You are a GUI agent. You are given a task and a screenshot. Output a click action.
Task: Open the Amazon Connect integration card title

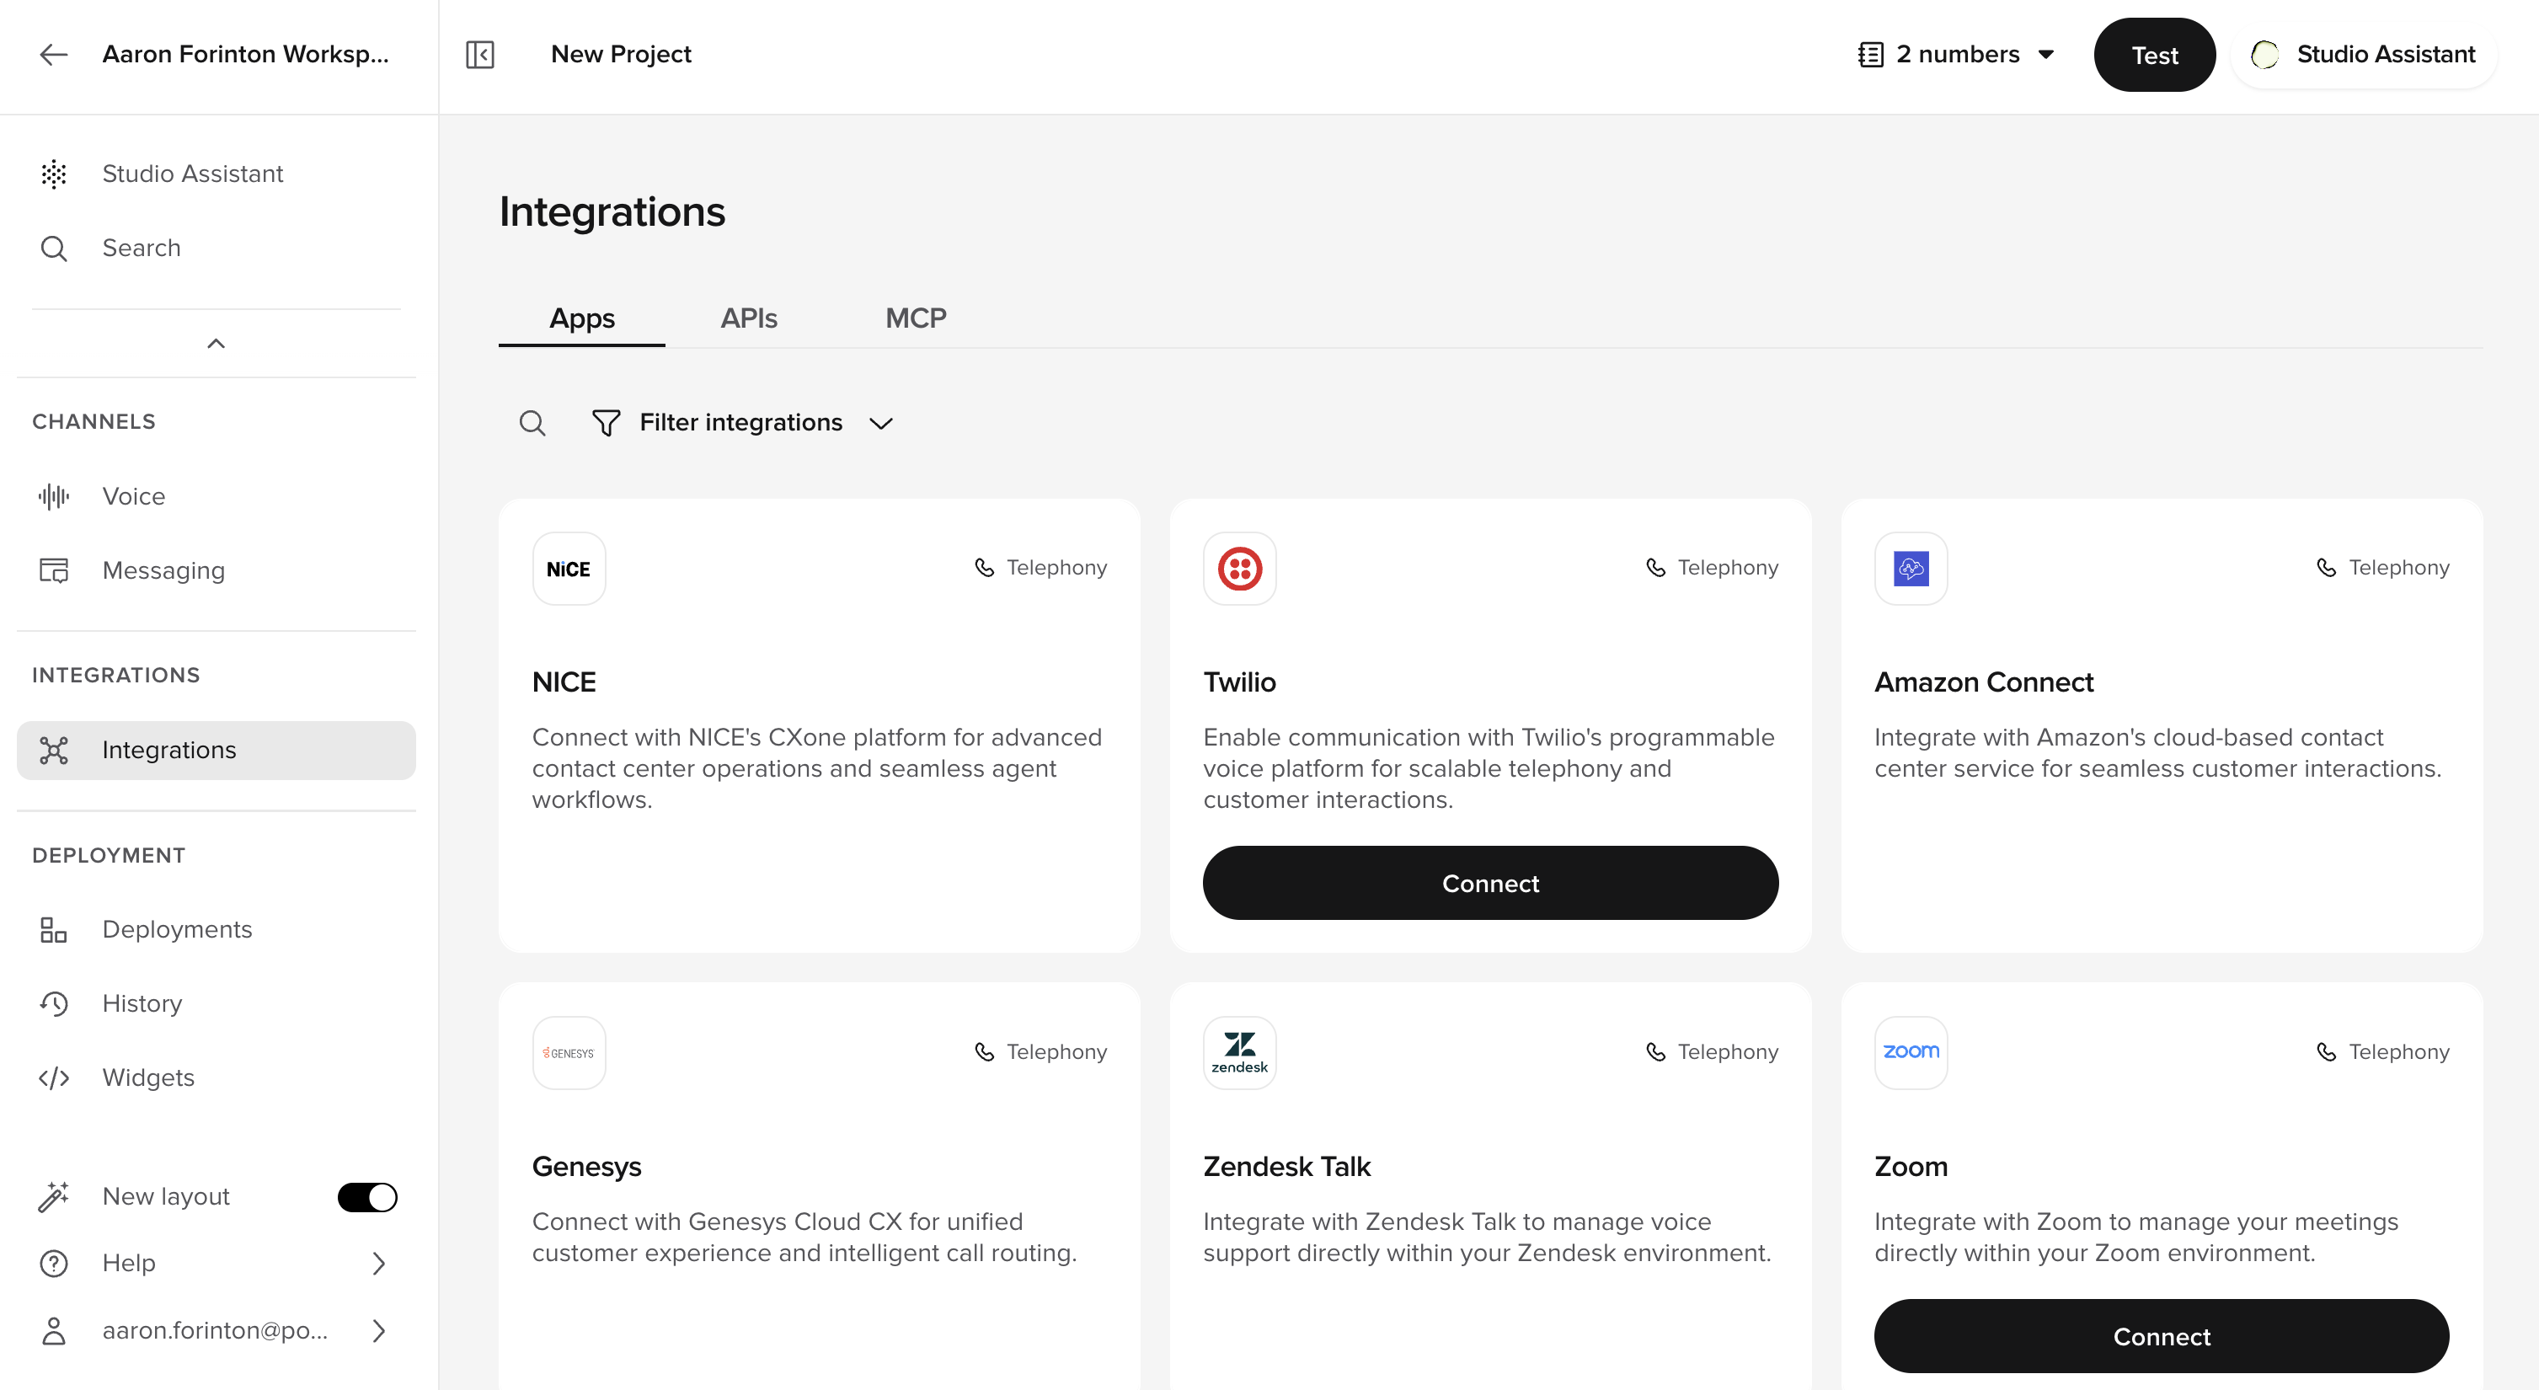pyautogui.click(x=1984, y=682)
